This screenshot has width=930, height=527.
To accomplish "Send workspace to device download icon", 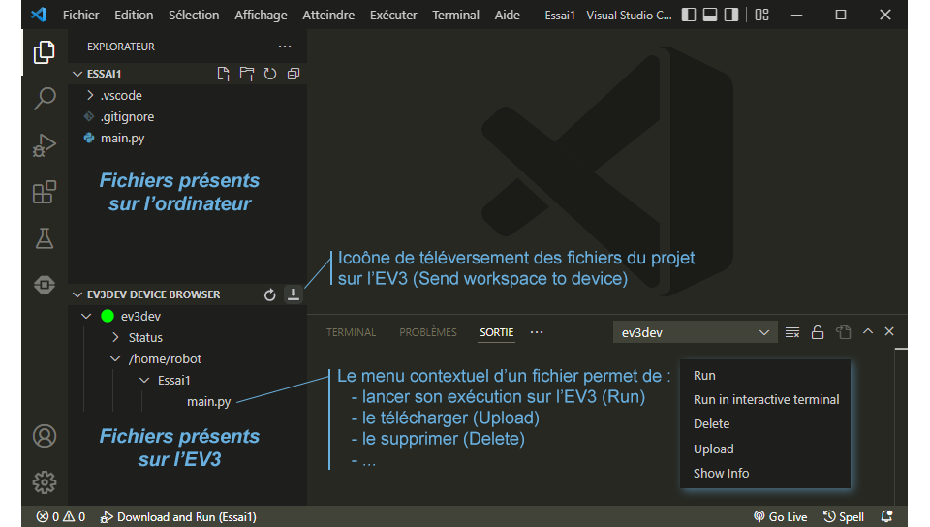I will (293, 294).
